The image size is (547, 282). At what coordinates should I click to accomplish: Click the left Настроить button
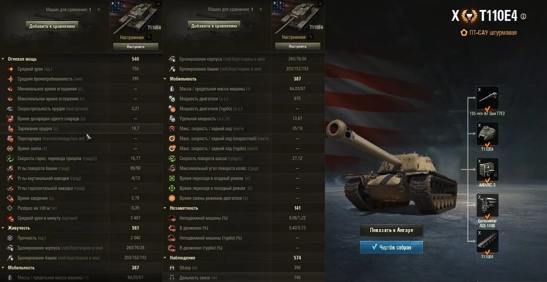tap(136, 47)
